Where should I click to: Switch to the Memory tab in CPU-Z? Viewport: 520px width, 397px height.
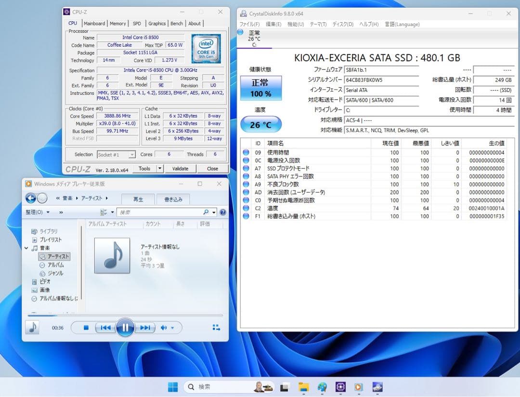[x=118, y=24]
